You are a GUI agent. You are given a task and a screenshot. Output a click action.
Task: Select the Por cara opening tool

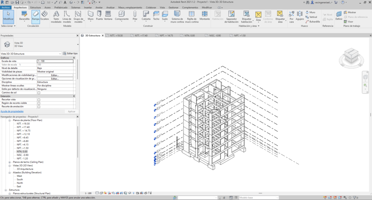point(291,17)
